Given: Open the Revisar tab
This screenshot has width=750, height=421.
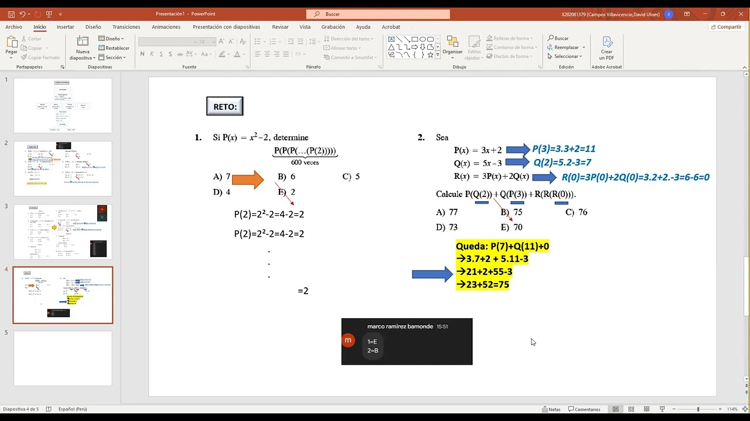Looking at the screenshot, I should click(x=280, y=27).
